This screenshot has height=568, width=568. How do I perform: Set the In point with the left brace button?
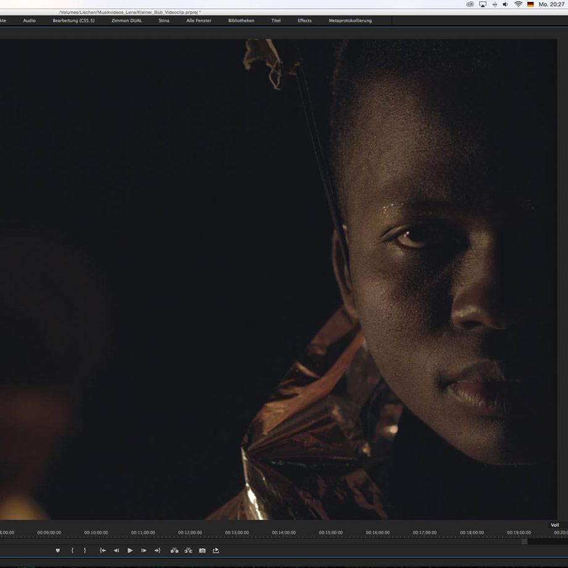[72, 551]
